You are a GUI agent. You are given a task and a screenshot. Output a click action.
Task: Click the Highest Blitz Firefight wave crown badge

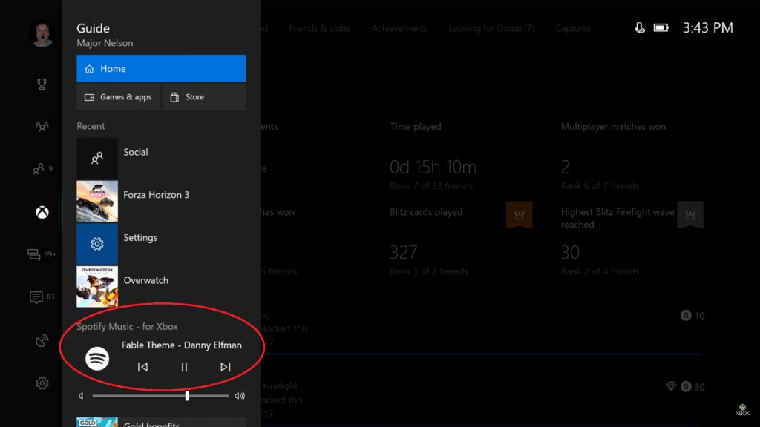point(690,215)
